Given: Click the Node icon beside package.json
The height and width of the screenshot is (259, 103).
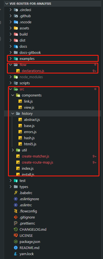Looking at the screenshot, I should click(x=16, y=242).
